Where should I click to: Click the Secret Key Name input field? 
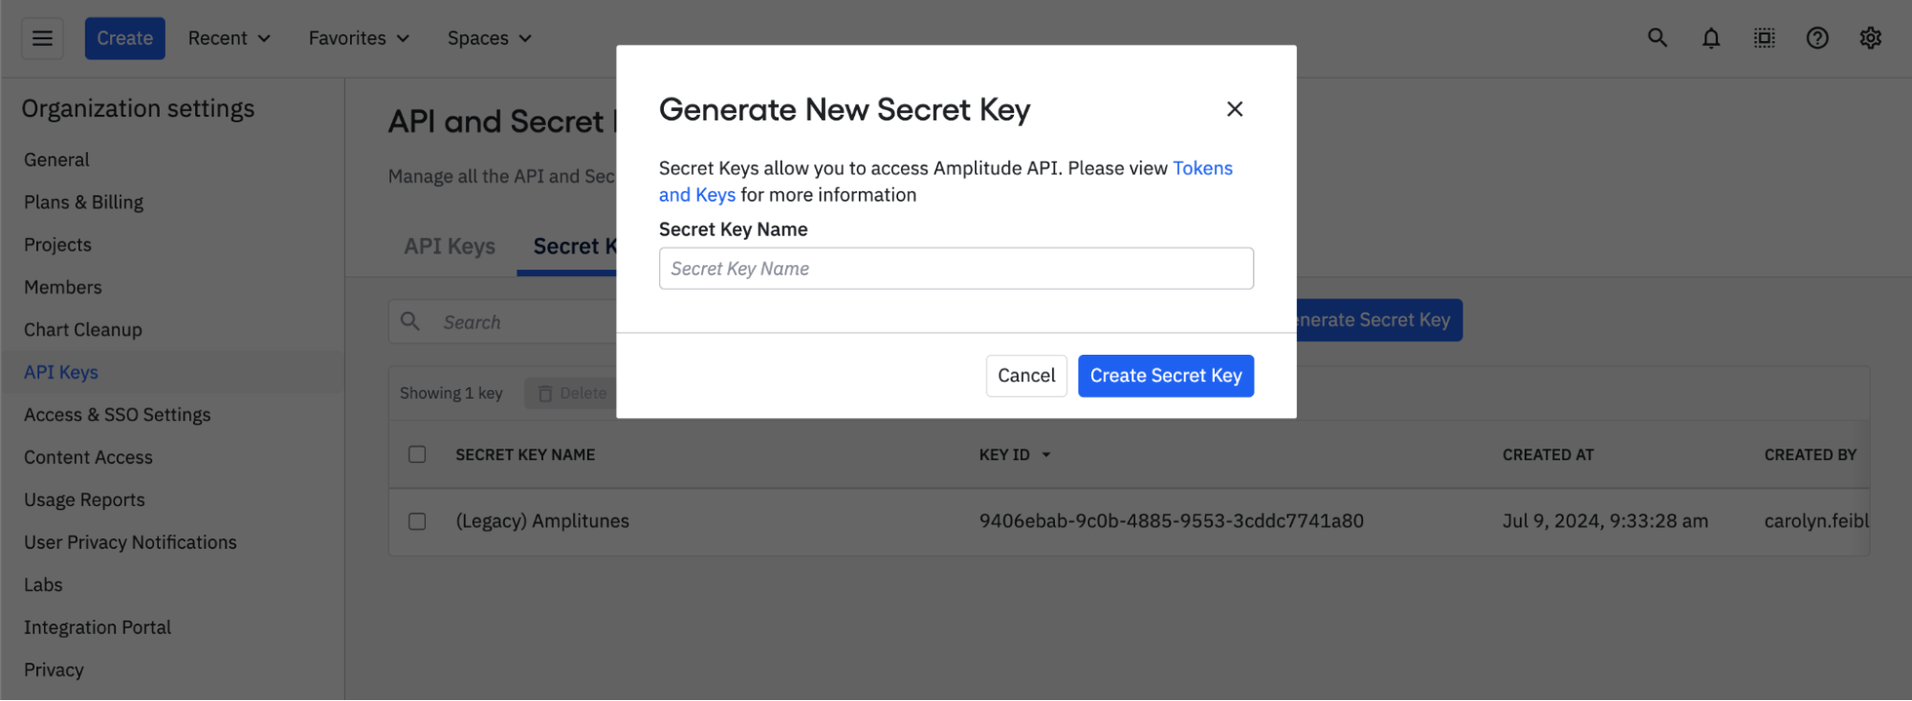click(x=956, y=269)
